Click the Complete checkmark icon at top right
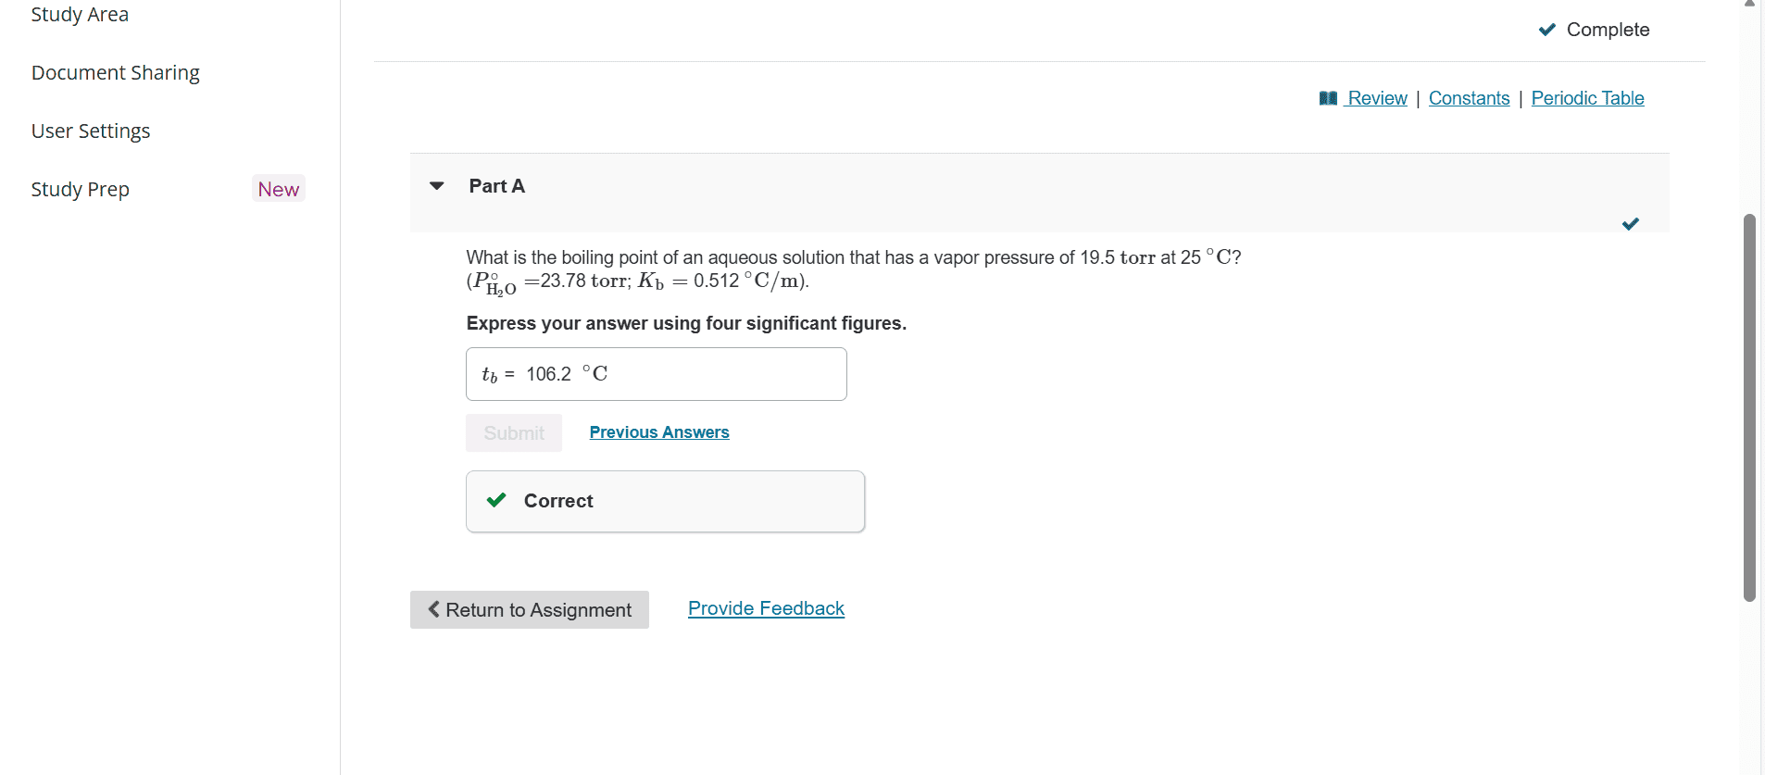 click(1546, 29)
